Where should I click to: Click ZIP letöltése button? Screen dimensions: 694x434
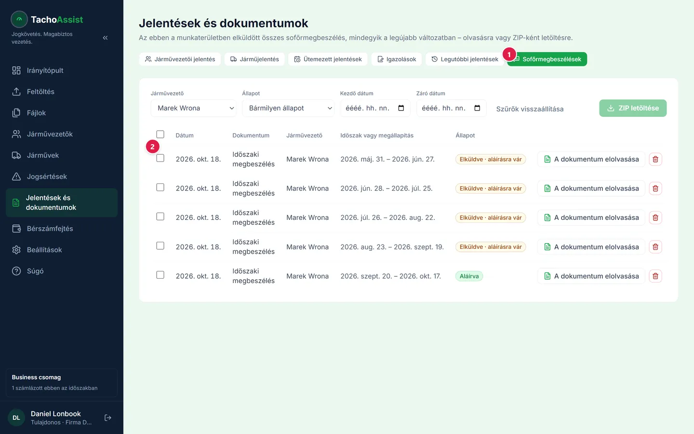633,108
